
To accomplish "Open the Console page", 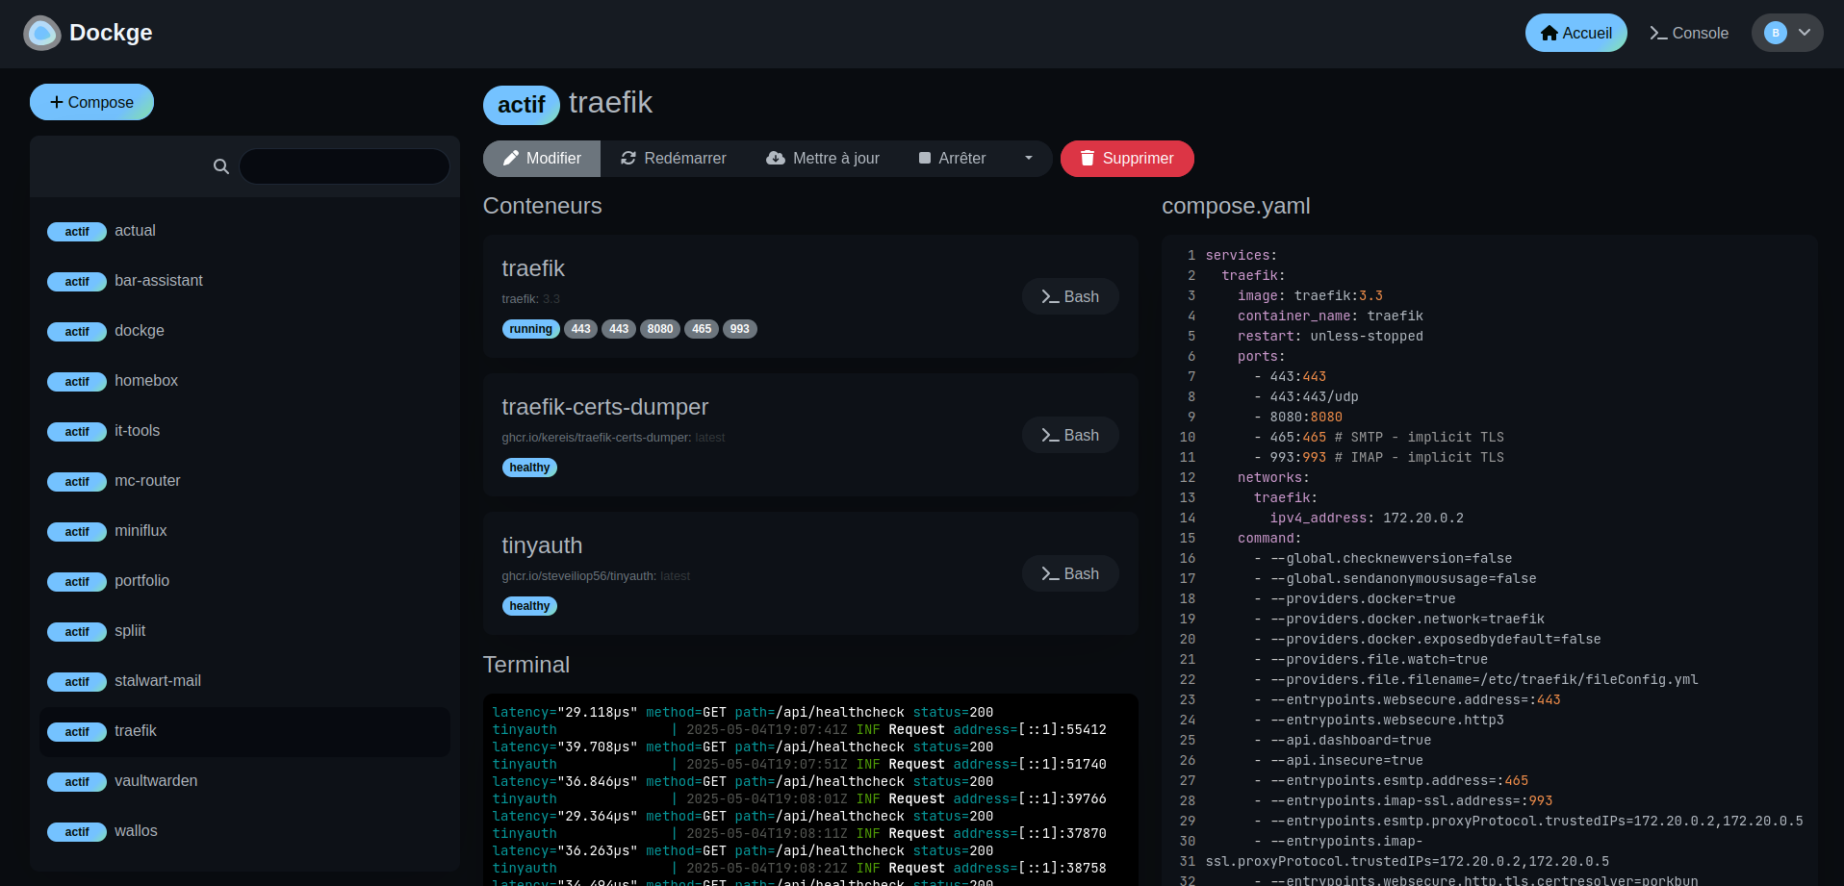I will click(x=1689, y=33).
